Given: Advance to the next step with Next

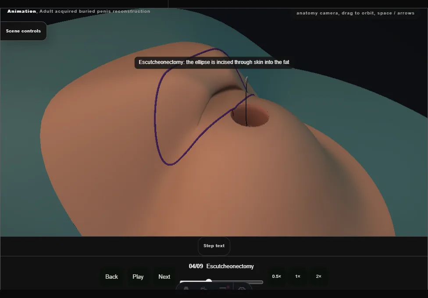Looking at the screenshot, I should pos(164,277).
